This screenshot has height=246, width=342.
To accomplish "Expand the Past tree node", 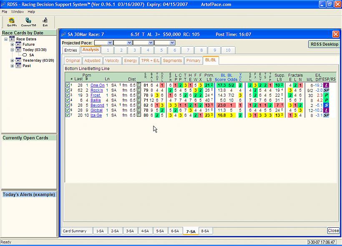I will (x=12, y=66).
